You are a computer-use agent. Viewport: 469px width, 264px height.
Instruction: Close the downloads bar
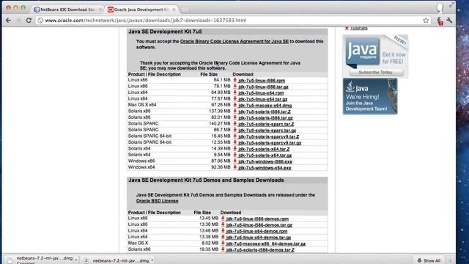(450, 261)
